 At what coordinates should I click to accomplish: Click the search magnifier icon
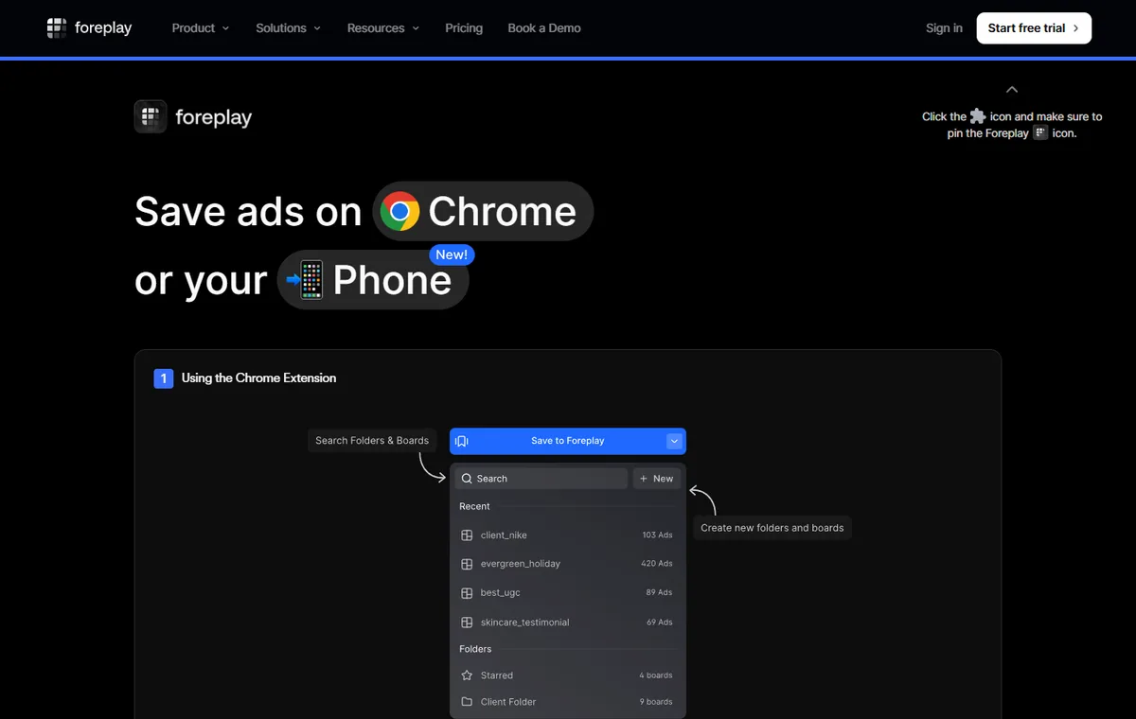pos(467,479)
